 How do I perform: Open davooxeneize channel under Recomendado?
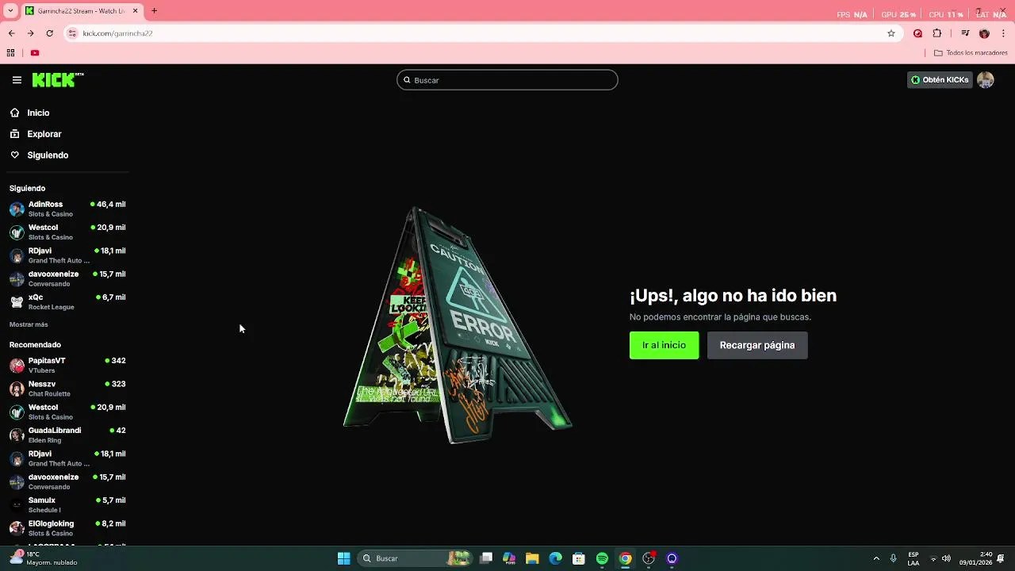tap(67, 481)
